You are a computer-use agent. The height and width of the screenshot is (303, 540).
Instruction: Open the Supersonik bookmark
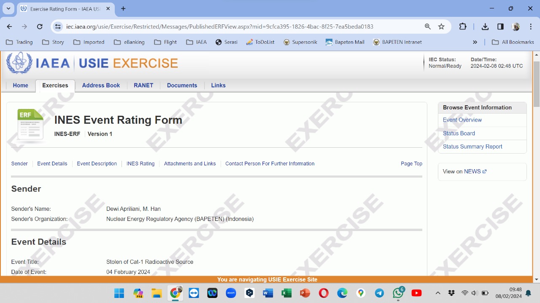click(300, 42)
